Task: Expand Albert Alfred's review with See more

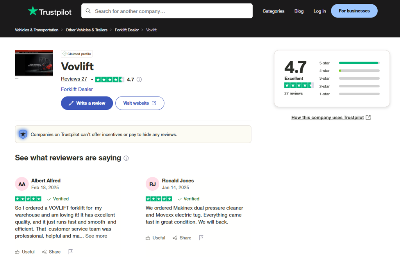Action: click(96, 236)
